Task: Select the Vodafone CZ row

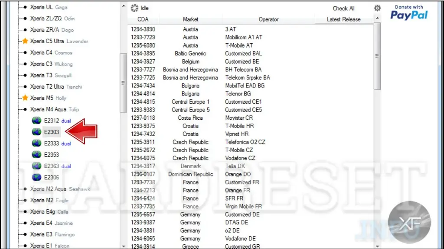Action: tap(250, 158)
